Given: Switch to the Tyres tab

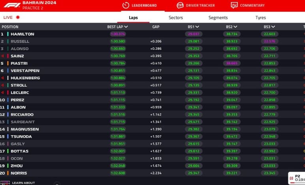Looking at the screenshot, I should click(x=260, y=17).
